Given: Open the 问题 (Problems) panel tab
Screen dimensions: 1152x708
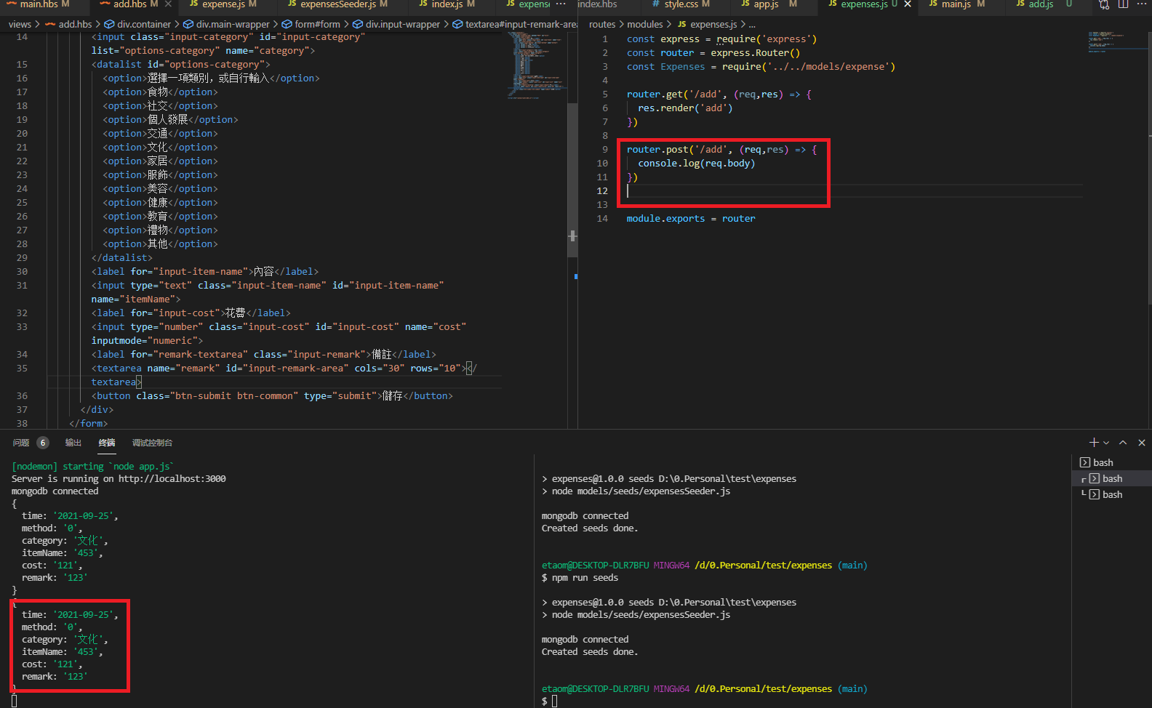Looking at the screenshot, I should [21, 443].
